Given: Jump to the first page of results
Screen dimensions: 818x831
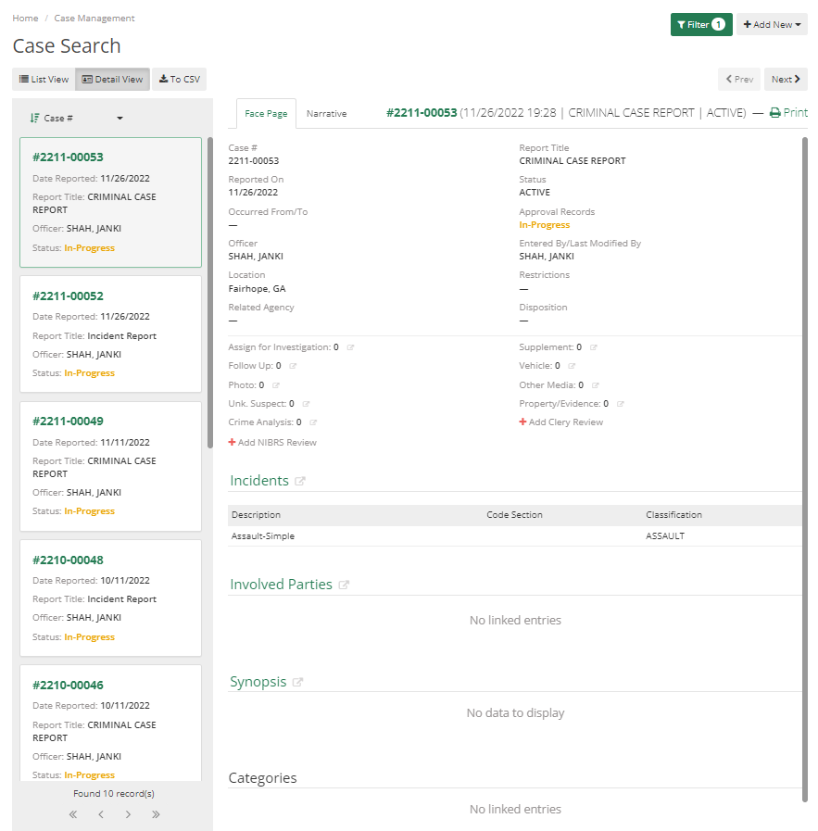Looking at the screenshot, I should (x=72, y=814).
